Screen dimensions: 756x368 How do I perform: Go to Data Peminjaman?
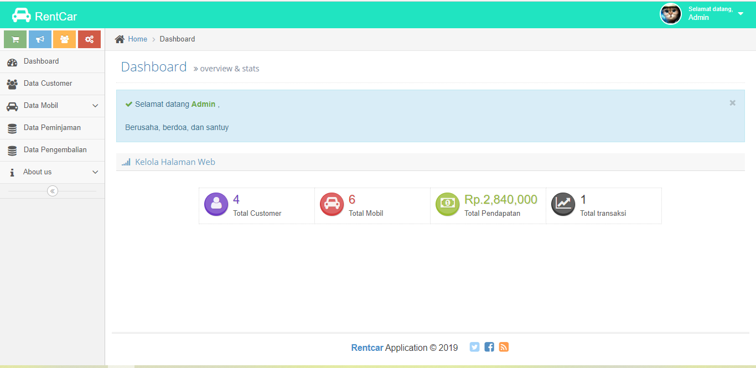(x=51, y=127)
